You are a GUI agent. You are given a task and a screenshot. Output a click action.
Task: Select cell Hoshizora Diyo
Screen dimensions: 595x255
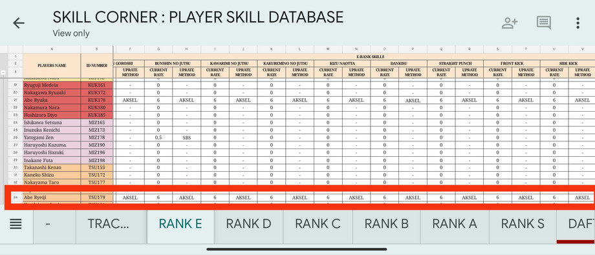pyautogui.click(x=52, y=115)
